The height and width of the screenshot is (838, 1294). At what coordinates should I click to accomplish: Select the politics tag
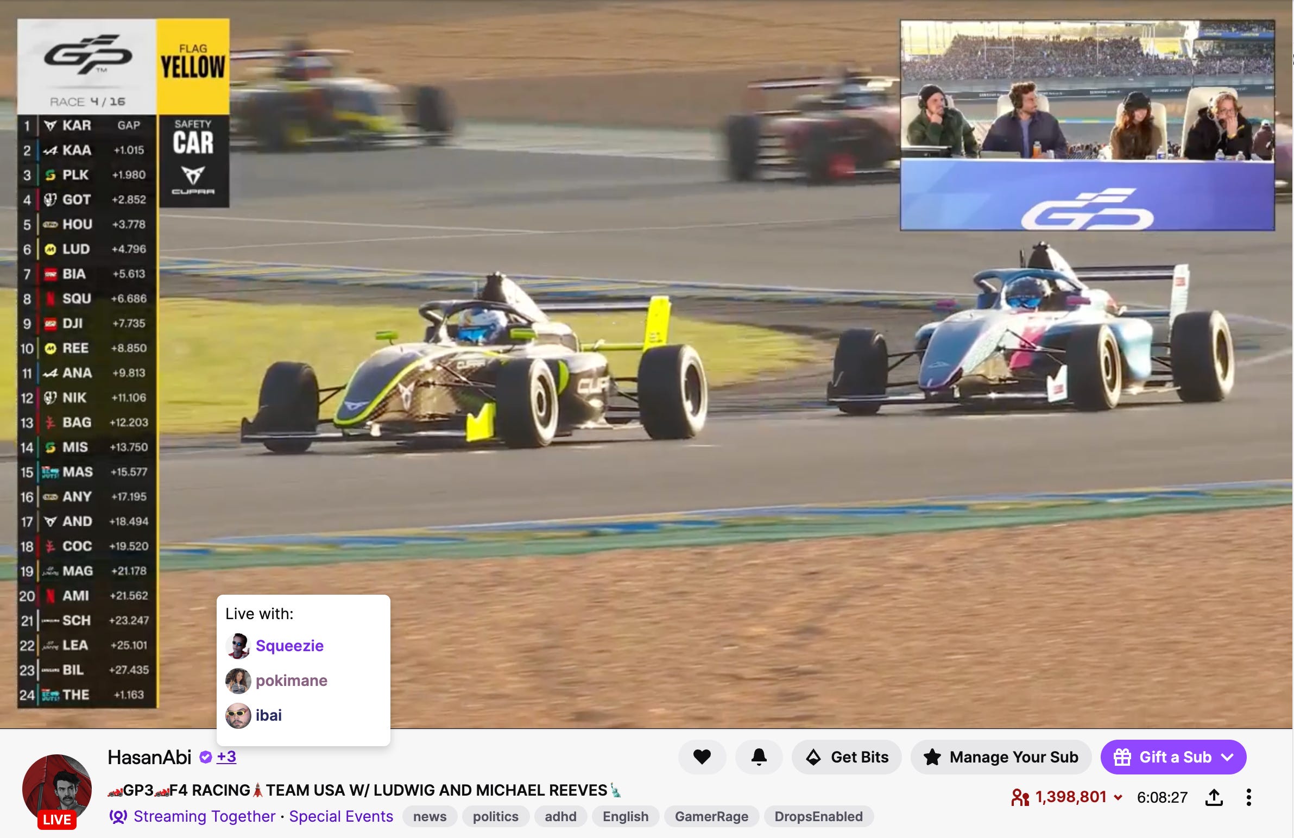[495, 816]
